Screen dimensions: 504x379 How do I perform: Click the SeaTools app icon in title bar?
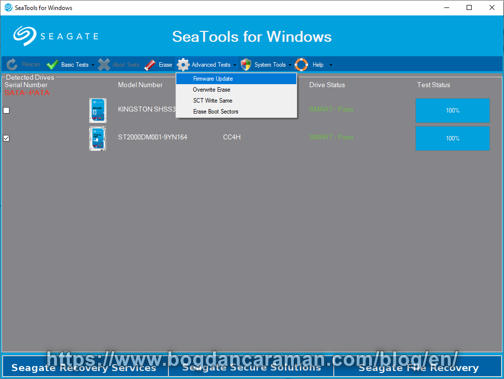(8, 7)
